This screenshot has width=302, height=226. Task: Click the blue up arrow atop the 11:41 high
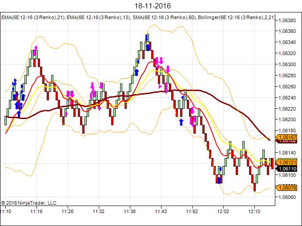148,48
